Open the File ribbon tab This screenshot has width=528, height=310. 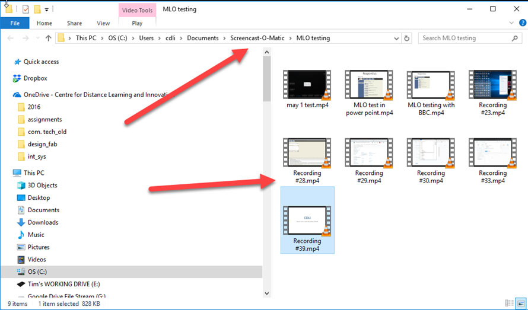pyautogui.click(x=15, y=23)
